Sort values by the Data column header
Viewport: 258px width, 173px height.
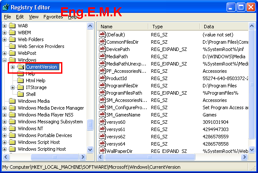tap(224, 27)
